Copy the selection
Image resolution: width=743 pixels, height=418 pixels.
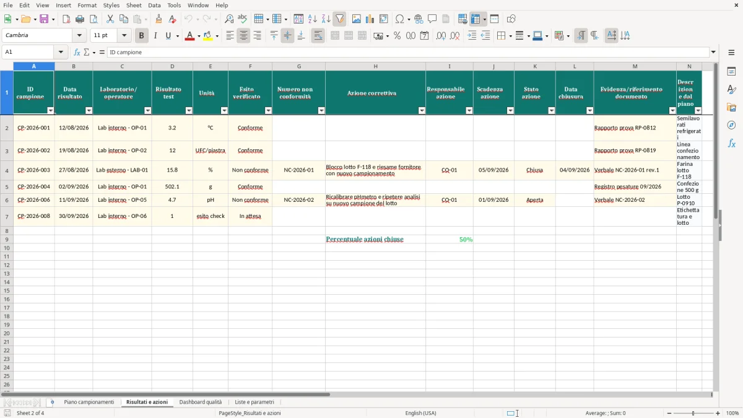click(x=124, y=19)
